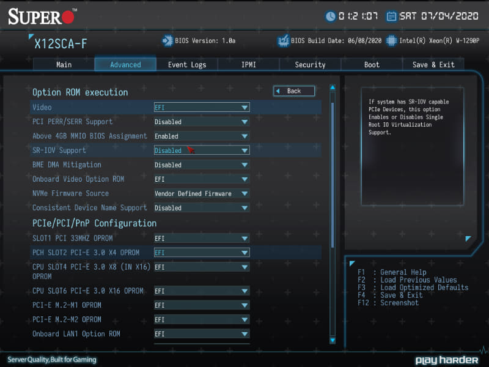Click the Back button
The height and width of the screenshot is (367, 489).
click(x=293, y=90)
